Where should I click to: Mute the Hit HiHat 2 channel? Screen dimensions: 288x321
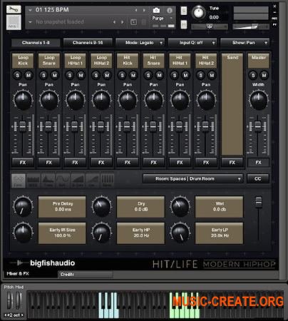[212, 76]
